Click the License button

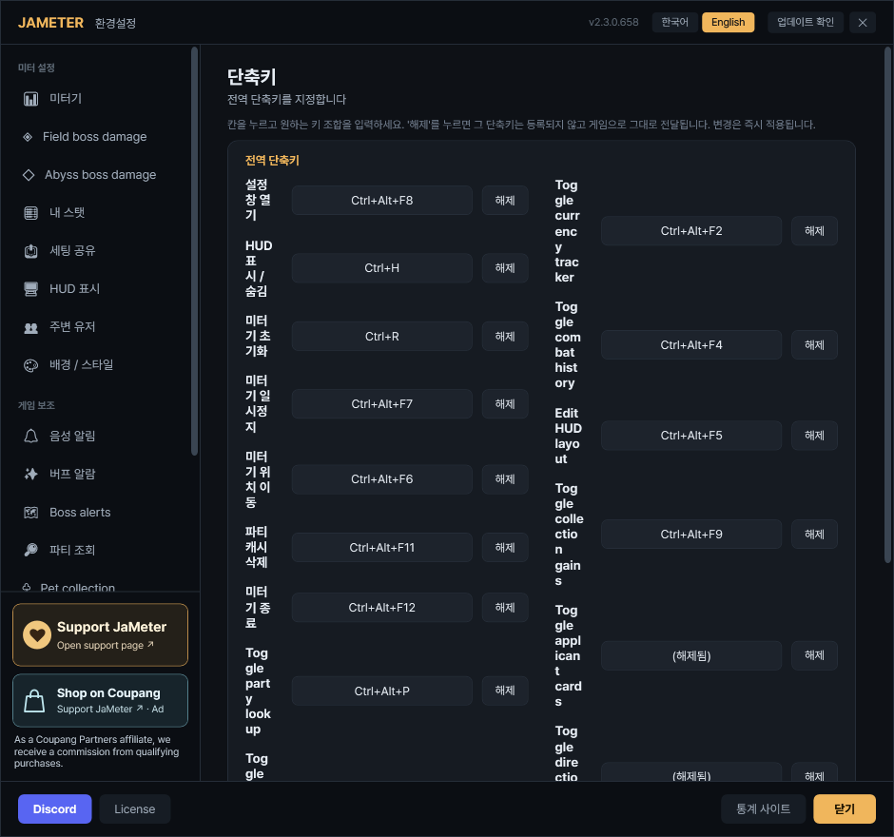pyautogui.click(x=134, y=809)
